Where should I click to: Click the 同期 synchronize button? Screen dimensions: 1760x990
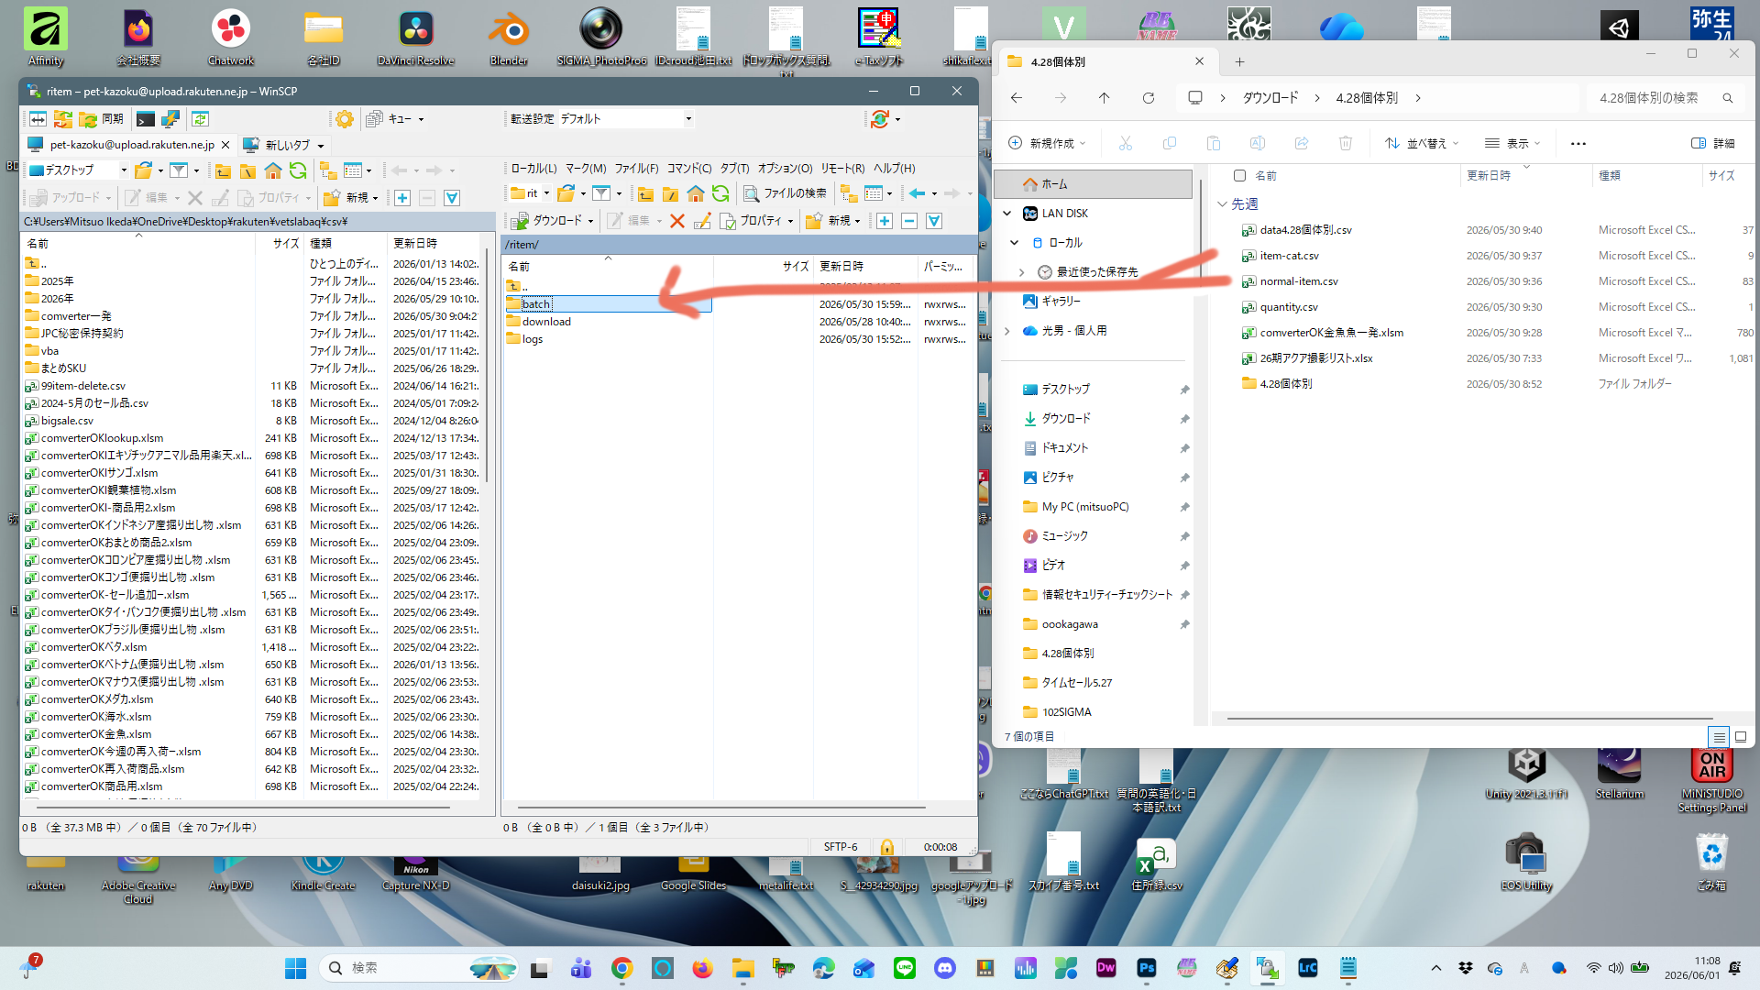click(x=102, y=119)
